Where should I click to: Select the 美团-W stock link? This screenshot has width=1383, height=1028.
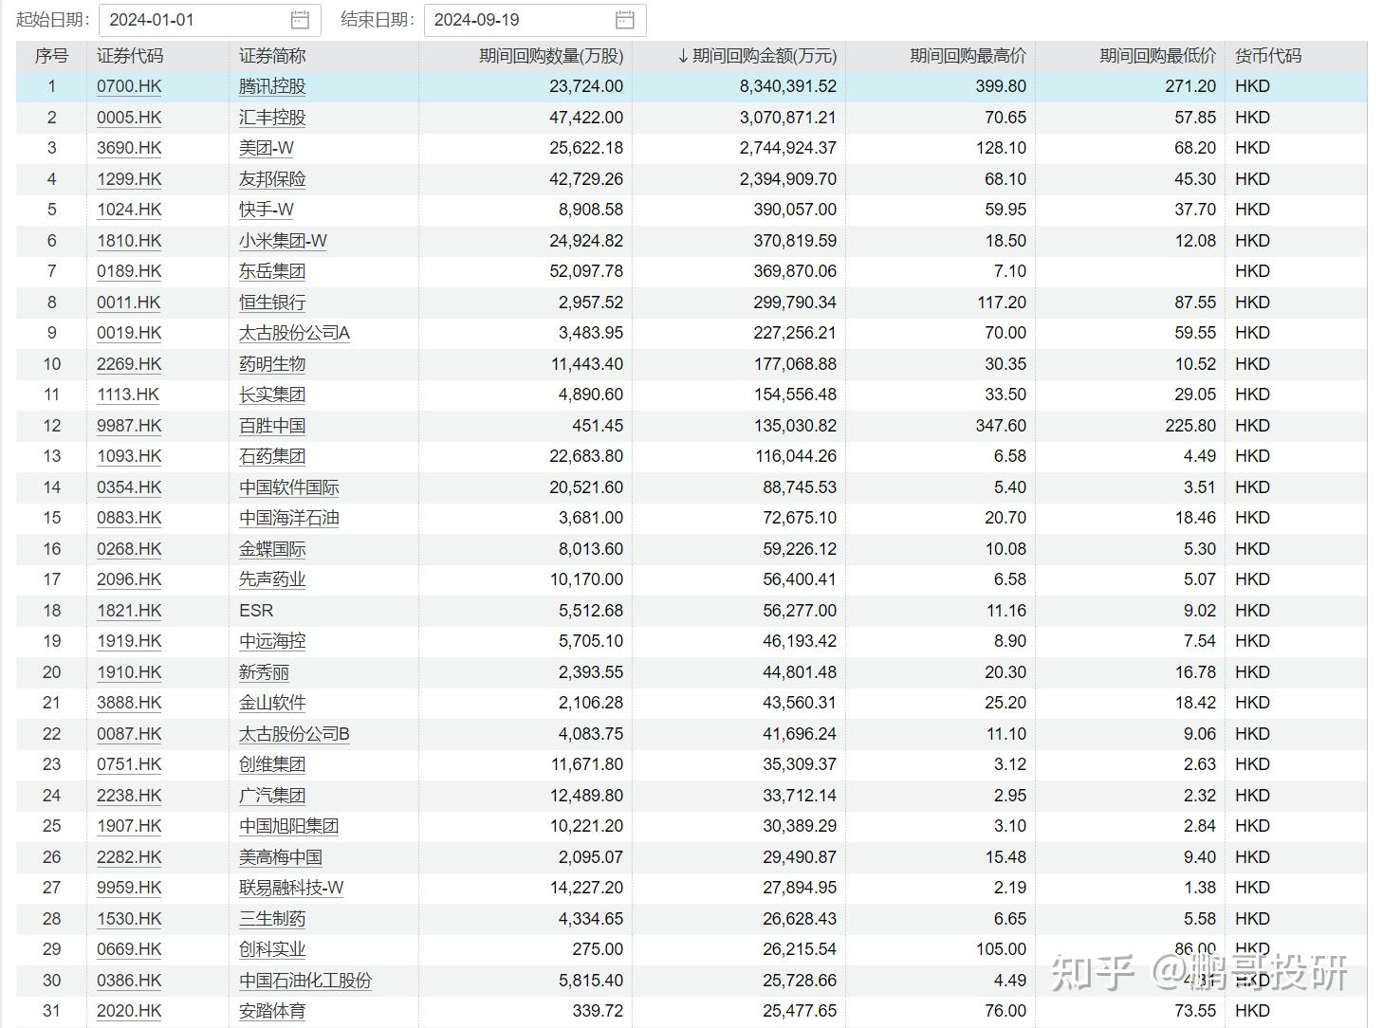point(268,148)
